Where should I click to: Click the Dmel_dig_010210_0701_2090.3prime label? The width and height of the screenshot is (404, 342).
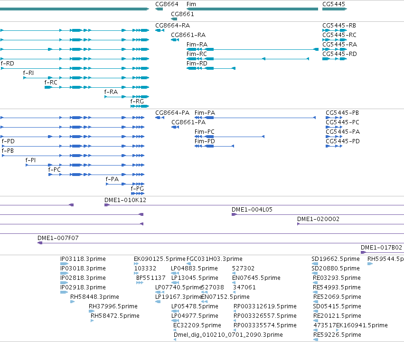pos(228,335)
